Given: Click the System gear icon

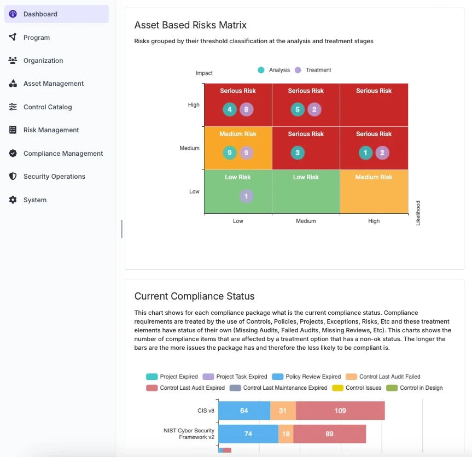Looking at the screenshot, I should pos(13,200).
